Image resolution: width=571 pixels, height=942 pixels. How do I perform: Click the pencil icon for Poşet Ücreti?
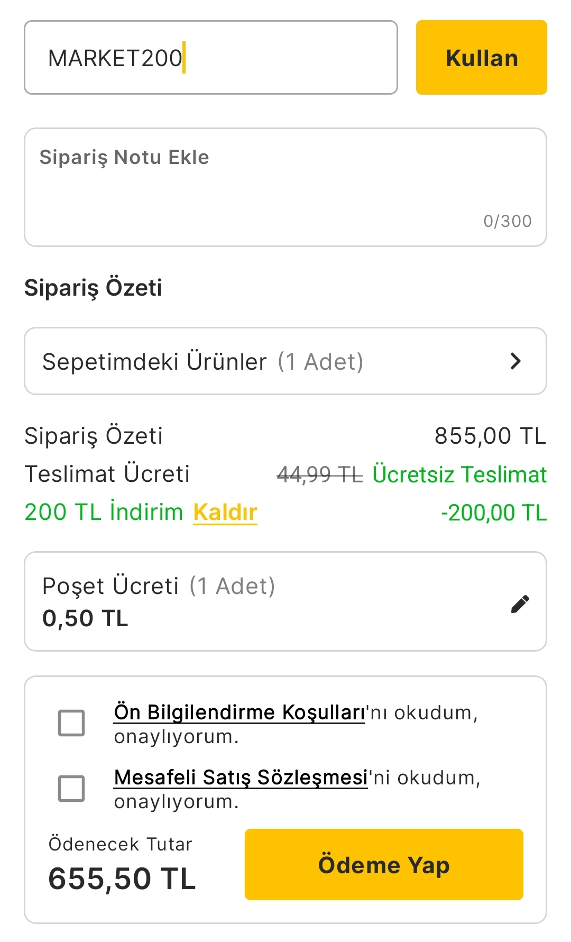click(520, 603)
